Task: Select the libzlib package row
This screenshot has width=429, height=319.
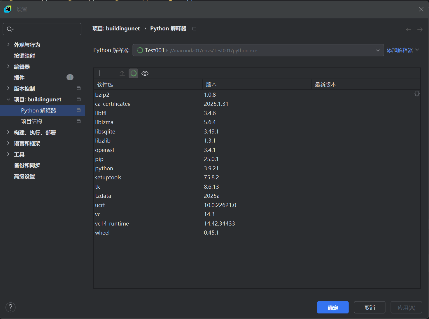Action: (x=257, y=141)
